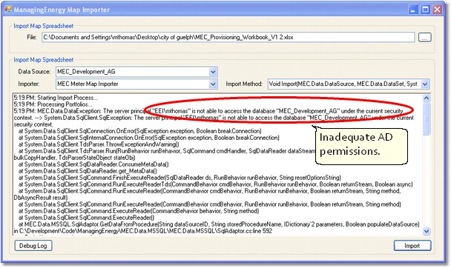The height and width of the screenshot is (268, 451).
Task: Click the Debug Log button
Action: pos(33,246)
